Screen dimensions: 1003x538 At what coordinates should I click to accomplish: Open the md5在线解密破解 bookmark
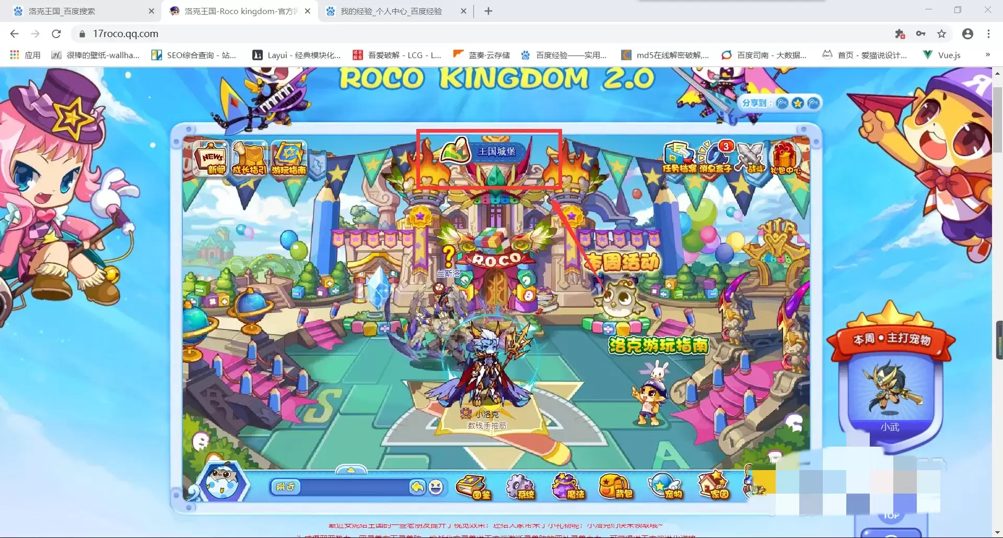[x=665, y=55]
